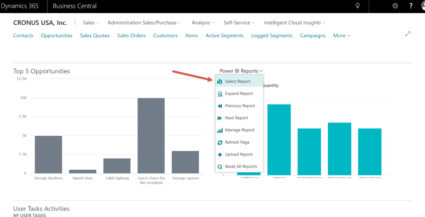Click the tallest teal Power BI bar
Screen dimensions: 425x217
279,139
